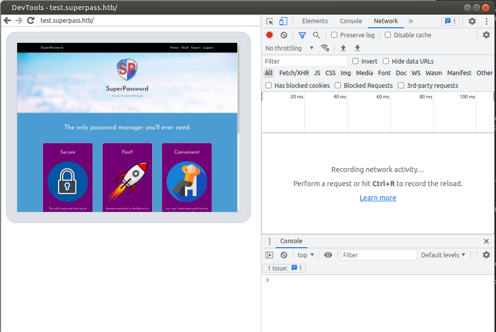The image size is (496, 332).
Task: Click the Learn more link
Action: (378, 198)
